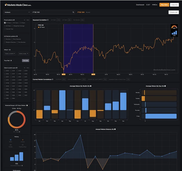Select All in Preset patterns header
This screenshot has width=182, height=171.
point(25,20)
